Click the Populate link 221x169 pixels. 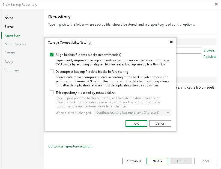210,57
